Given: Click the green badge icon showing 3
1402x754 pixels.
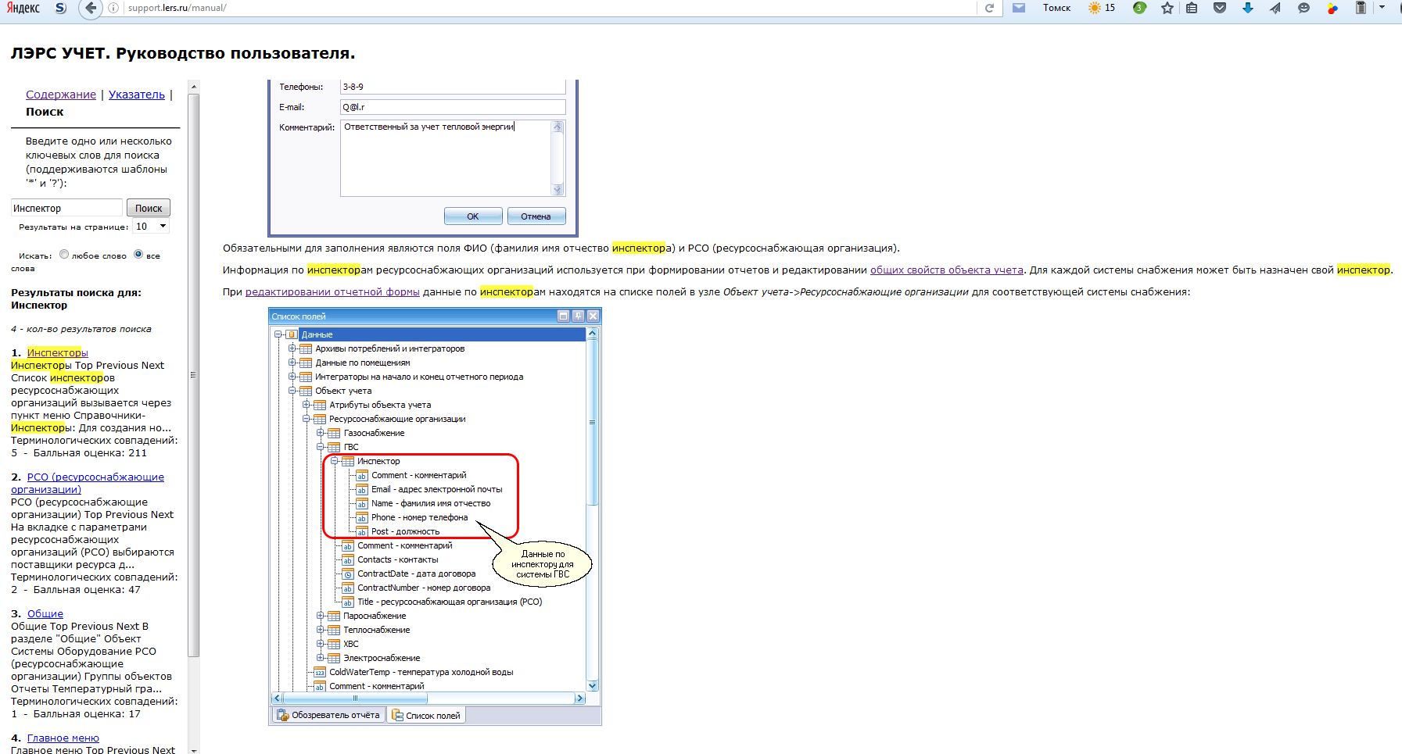Looking at the screenshot, I should tap(1139, 8).
